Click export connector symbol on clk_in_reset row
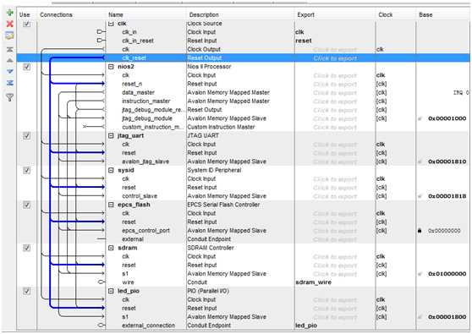 pyautogui.click(x=101, y=41)
